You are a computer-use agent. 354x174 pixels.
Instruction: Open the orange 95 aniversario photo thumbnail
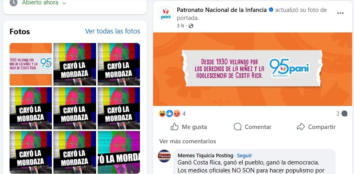[x=31, y=64]
